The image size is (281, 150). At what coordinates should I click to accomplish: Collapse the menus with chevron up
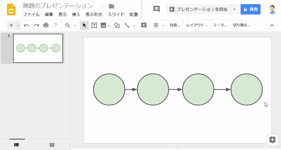272,25
